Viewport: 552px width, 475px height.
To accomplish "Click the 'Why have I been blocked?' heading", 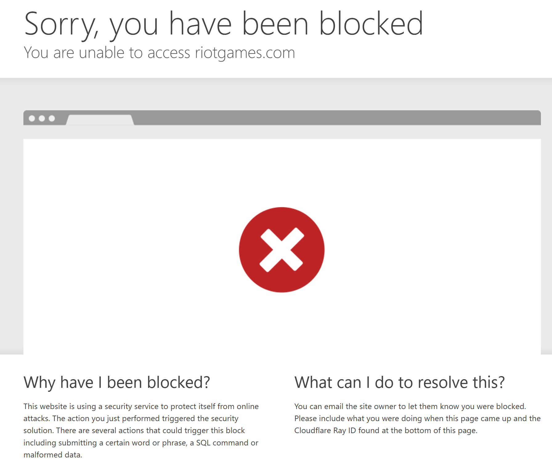I will (x=117, y=383).
